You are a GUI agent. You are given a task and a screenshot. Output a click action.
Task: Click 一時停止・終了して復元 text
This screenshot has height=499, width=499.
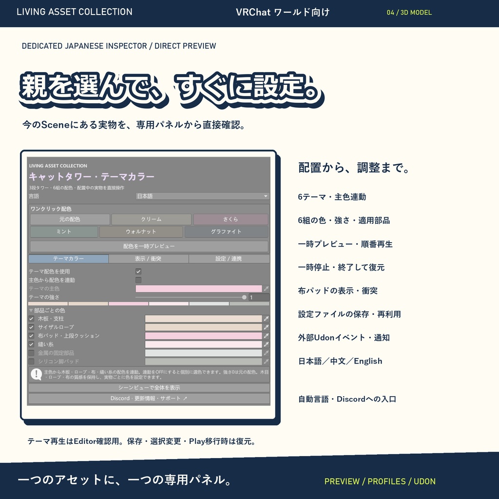click(x=341, y=268)
